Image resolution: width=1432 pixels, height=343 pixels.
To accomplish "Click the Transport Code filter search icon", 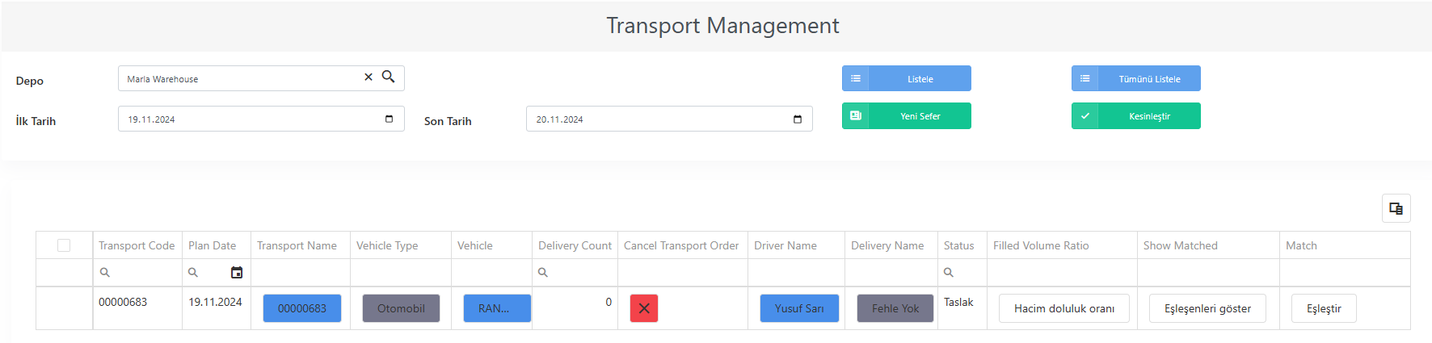I will (104, 273).
